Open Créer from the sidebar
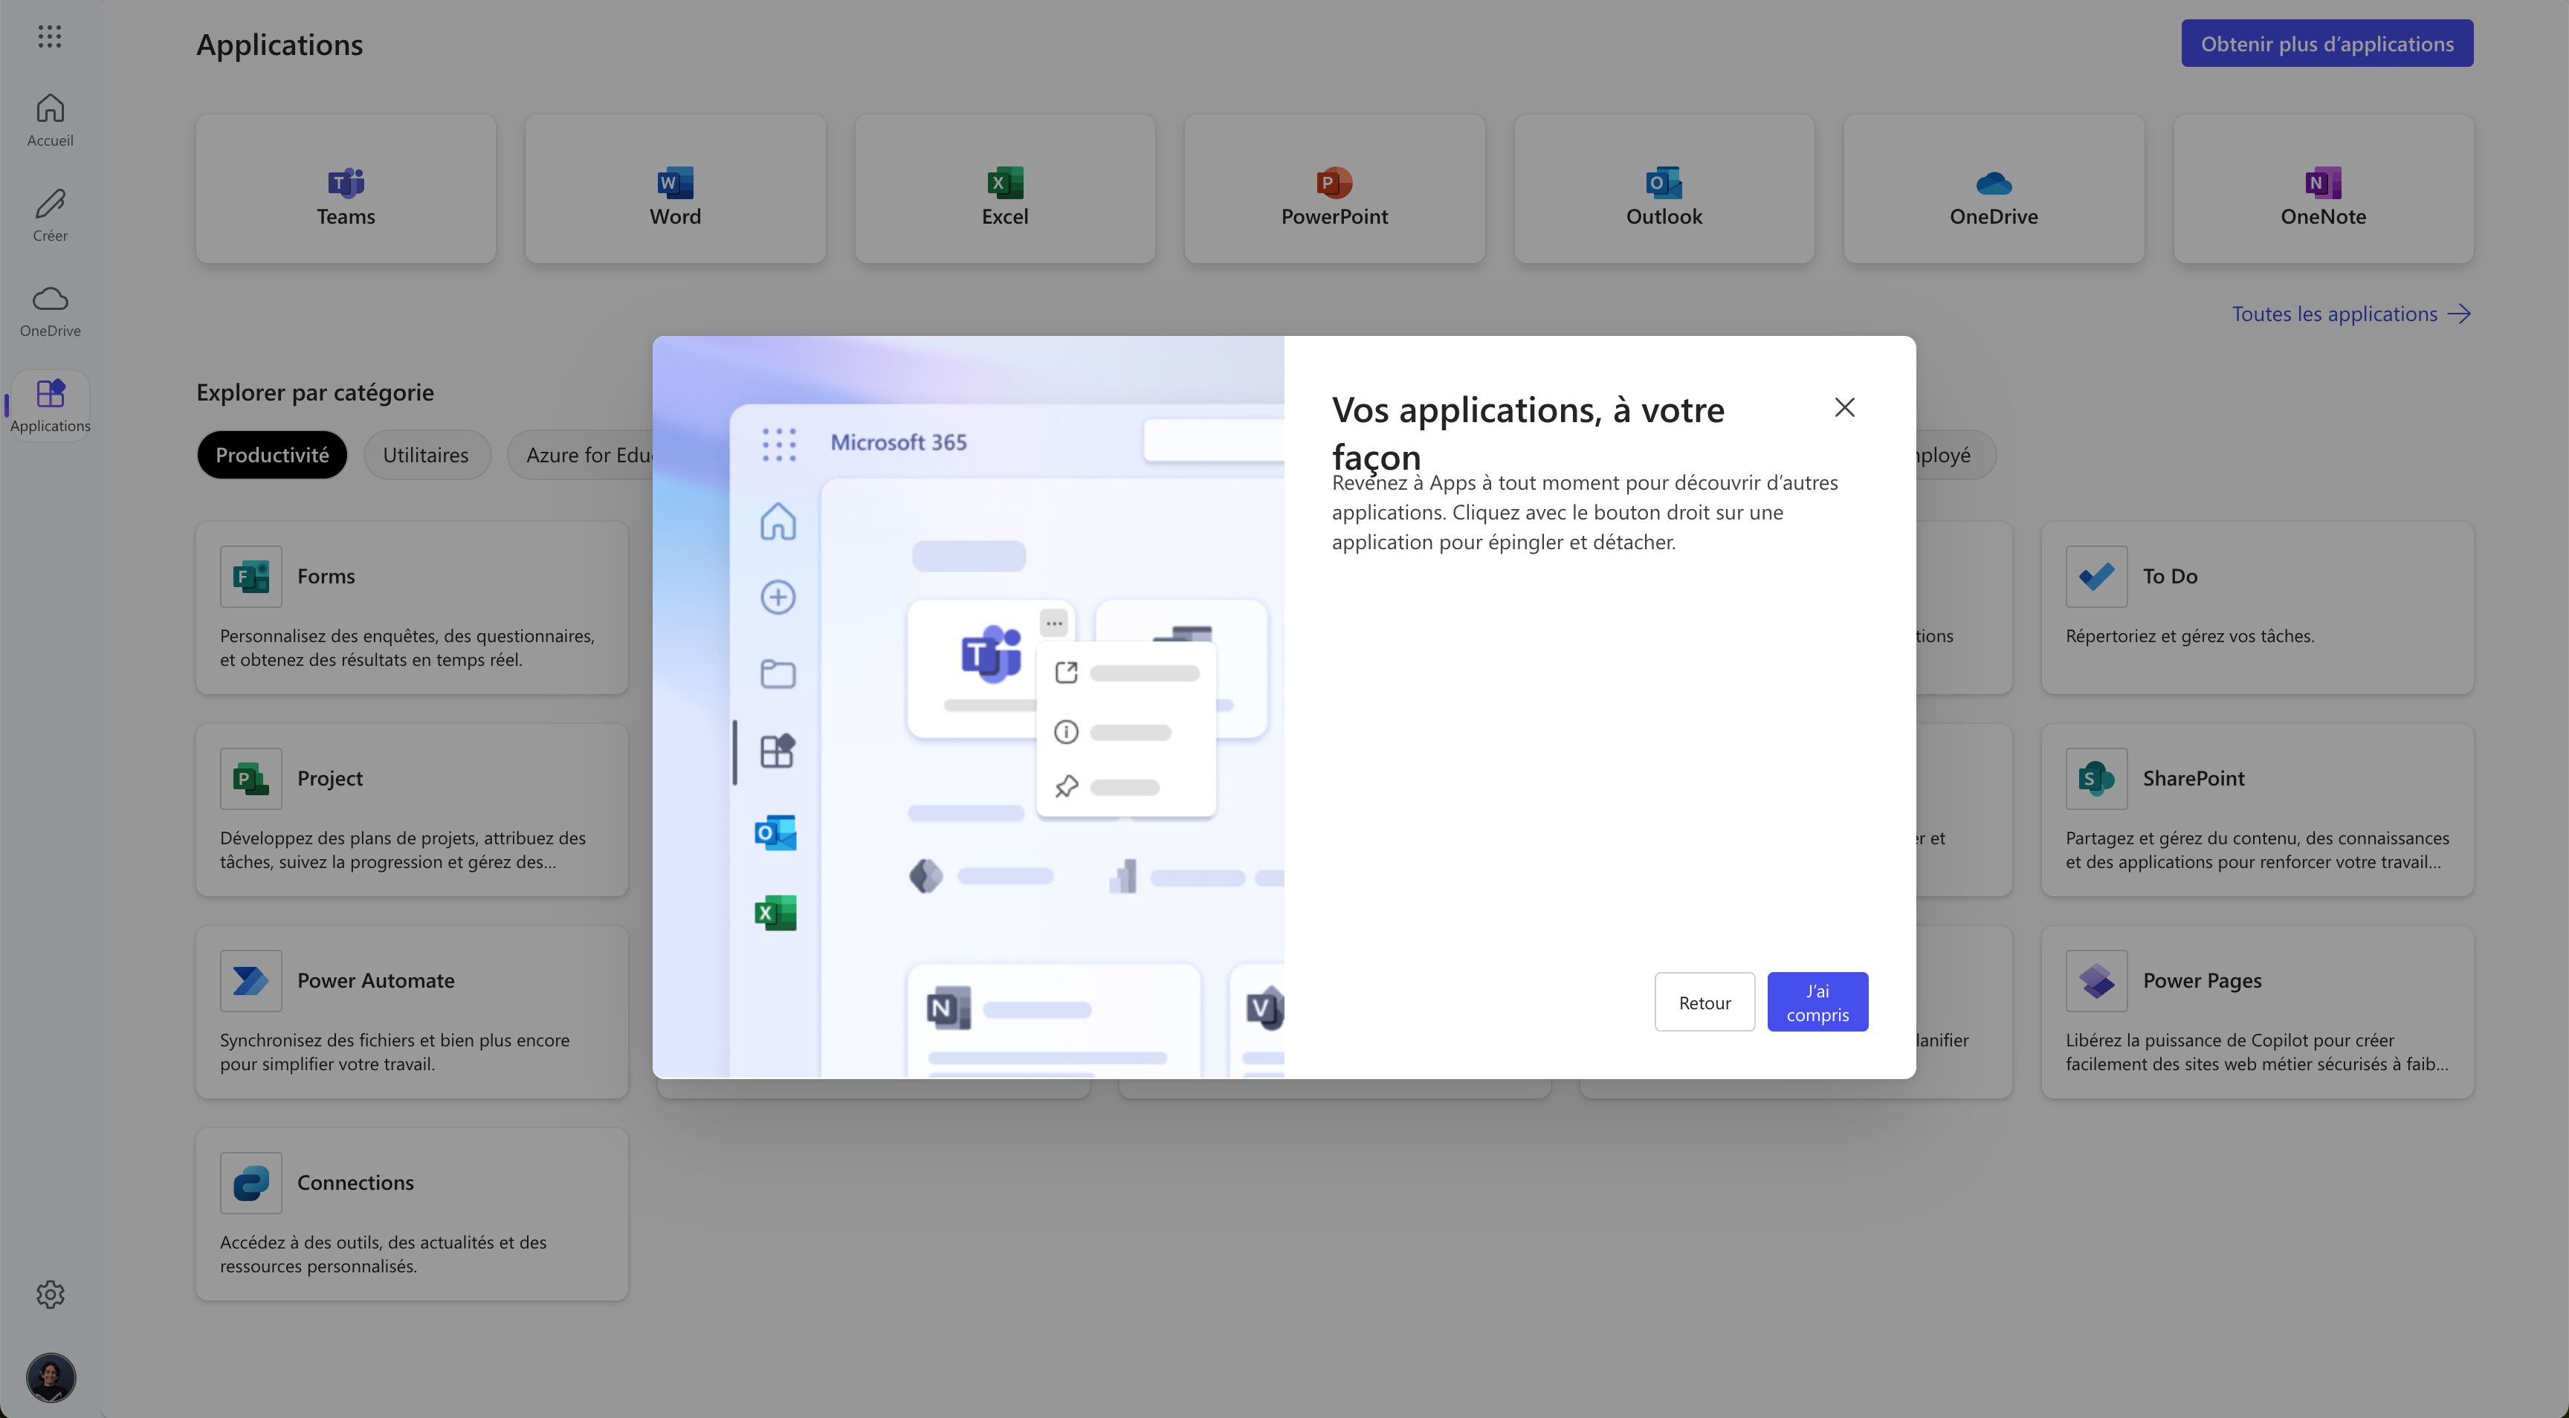2569x1418 pixels. (x=50, y=214)
